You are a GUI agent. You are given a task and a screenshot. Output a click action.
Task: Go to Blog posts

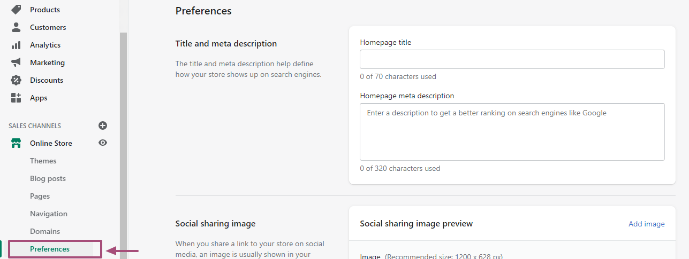(48, 178)
